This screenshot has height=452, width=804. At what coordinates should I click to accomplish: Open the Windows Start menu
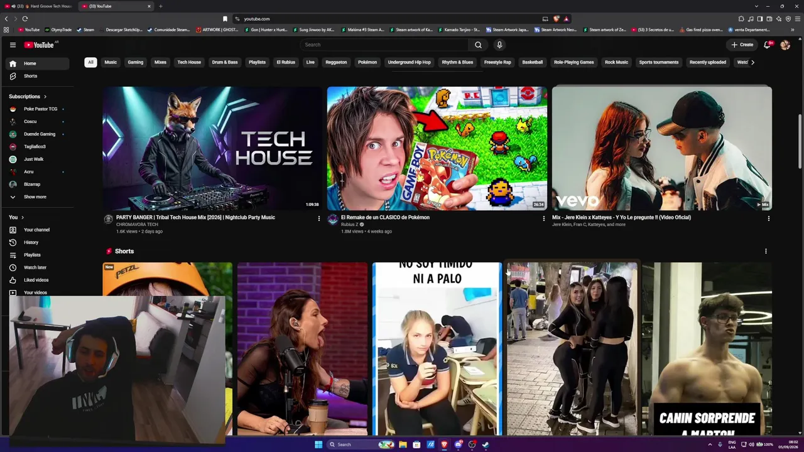point(318,444)
